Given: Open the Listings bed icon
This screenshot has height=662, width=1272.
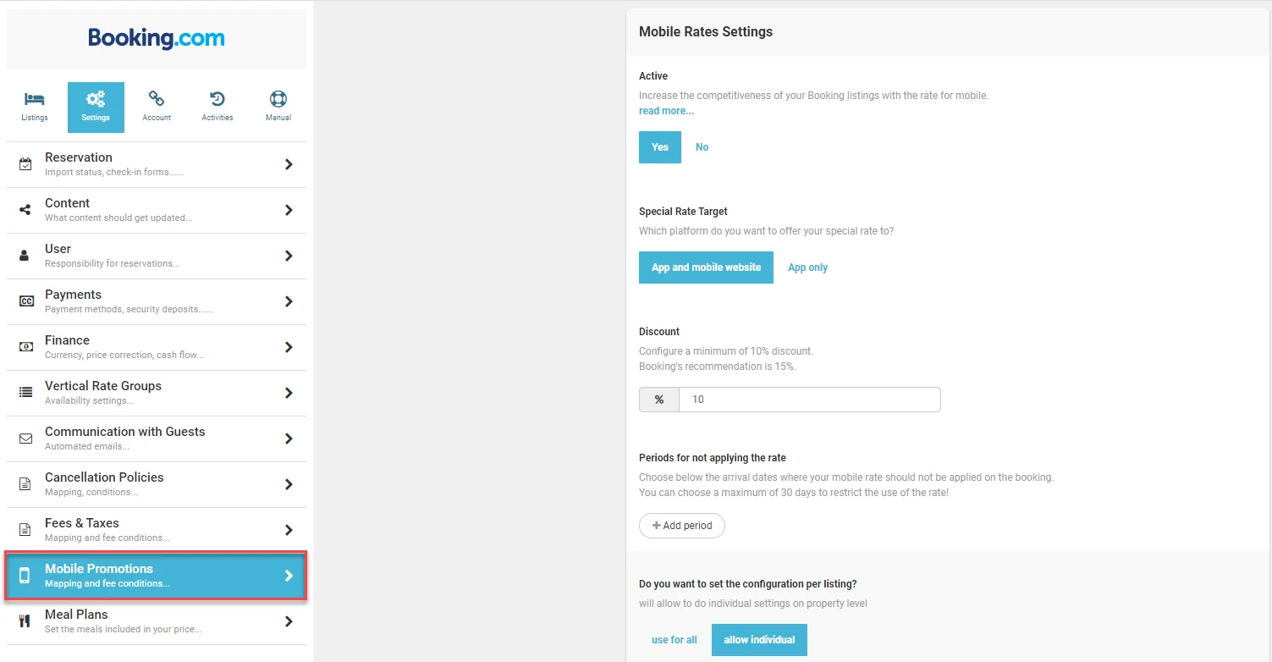Looking at the screenshot, I should 35,100.
